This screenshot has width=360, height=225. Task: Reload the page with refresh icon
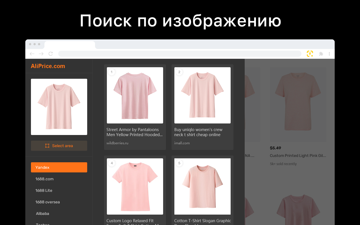click(x=51, y=54)
